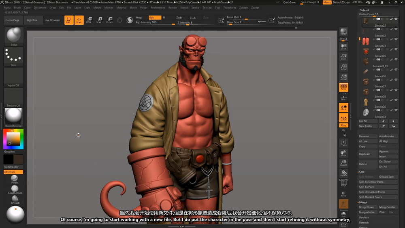Open the Inflat brush selector

tap(14, 36)
